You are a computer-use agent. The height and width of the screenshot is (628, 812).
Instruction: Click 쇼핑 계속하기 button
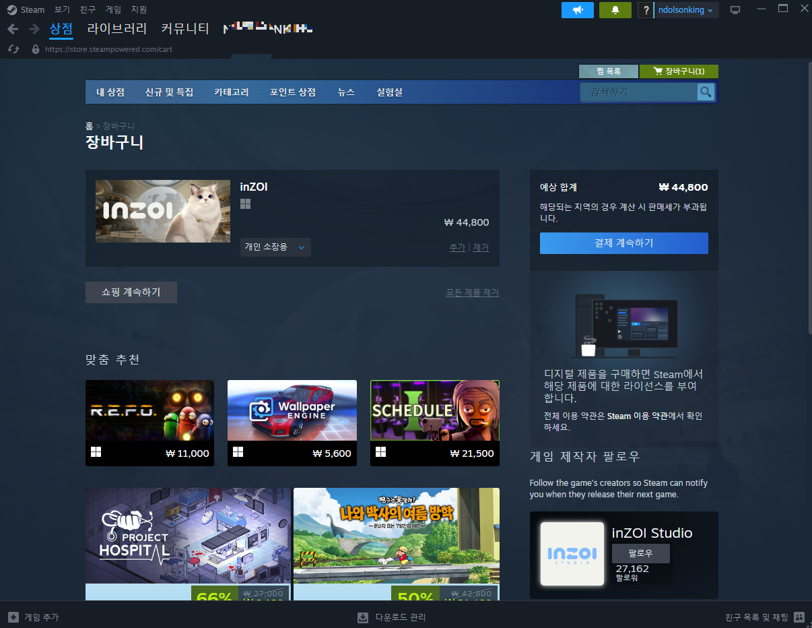pyautogui.click(x=131, y=292)
